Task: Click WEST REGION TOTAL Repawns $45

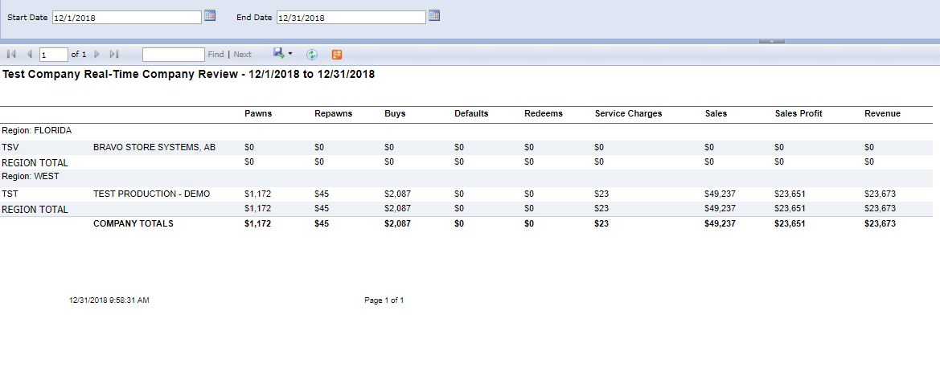Action: click(322, 208)
